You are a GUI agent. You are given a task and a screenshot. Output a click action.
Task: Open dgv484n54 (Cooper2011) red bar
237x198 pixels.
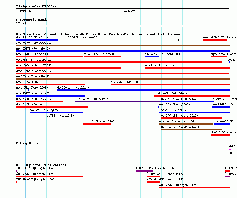coord(52,107)
